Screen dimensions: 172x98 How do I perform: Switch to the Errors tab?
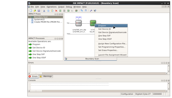33,76
